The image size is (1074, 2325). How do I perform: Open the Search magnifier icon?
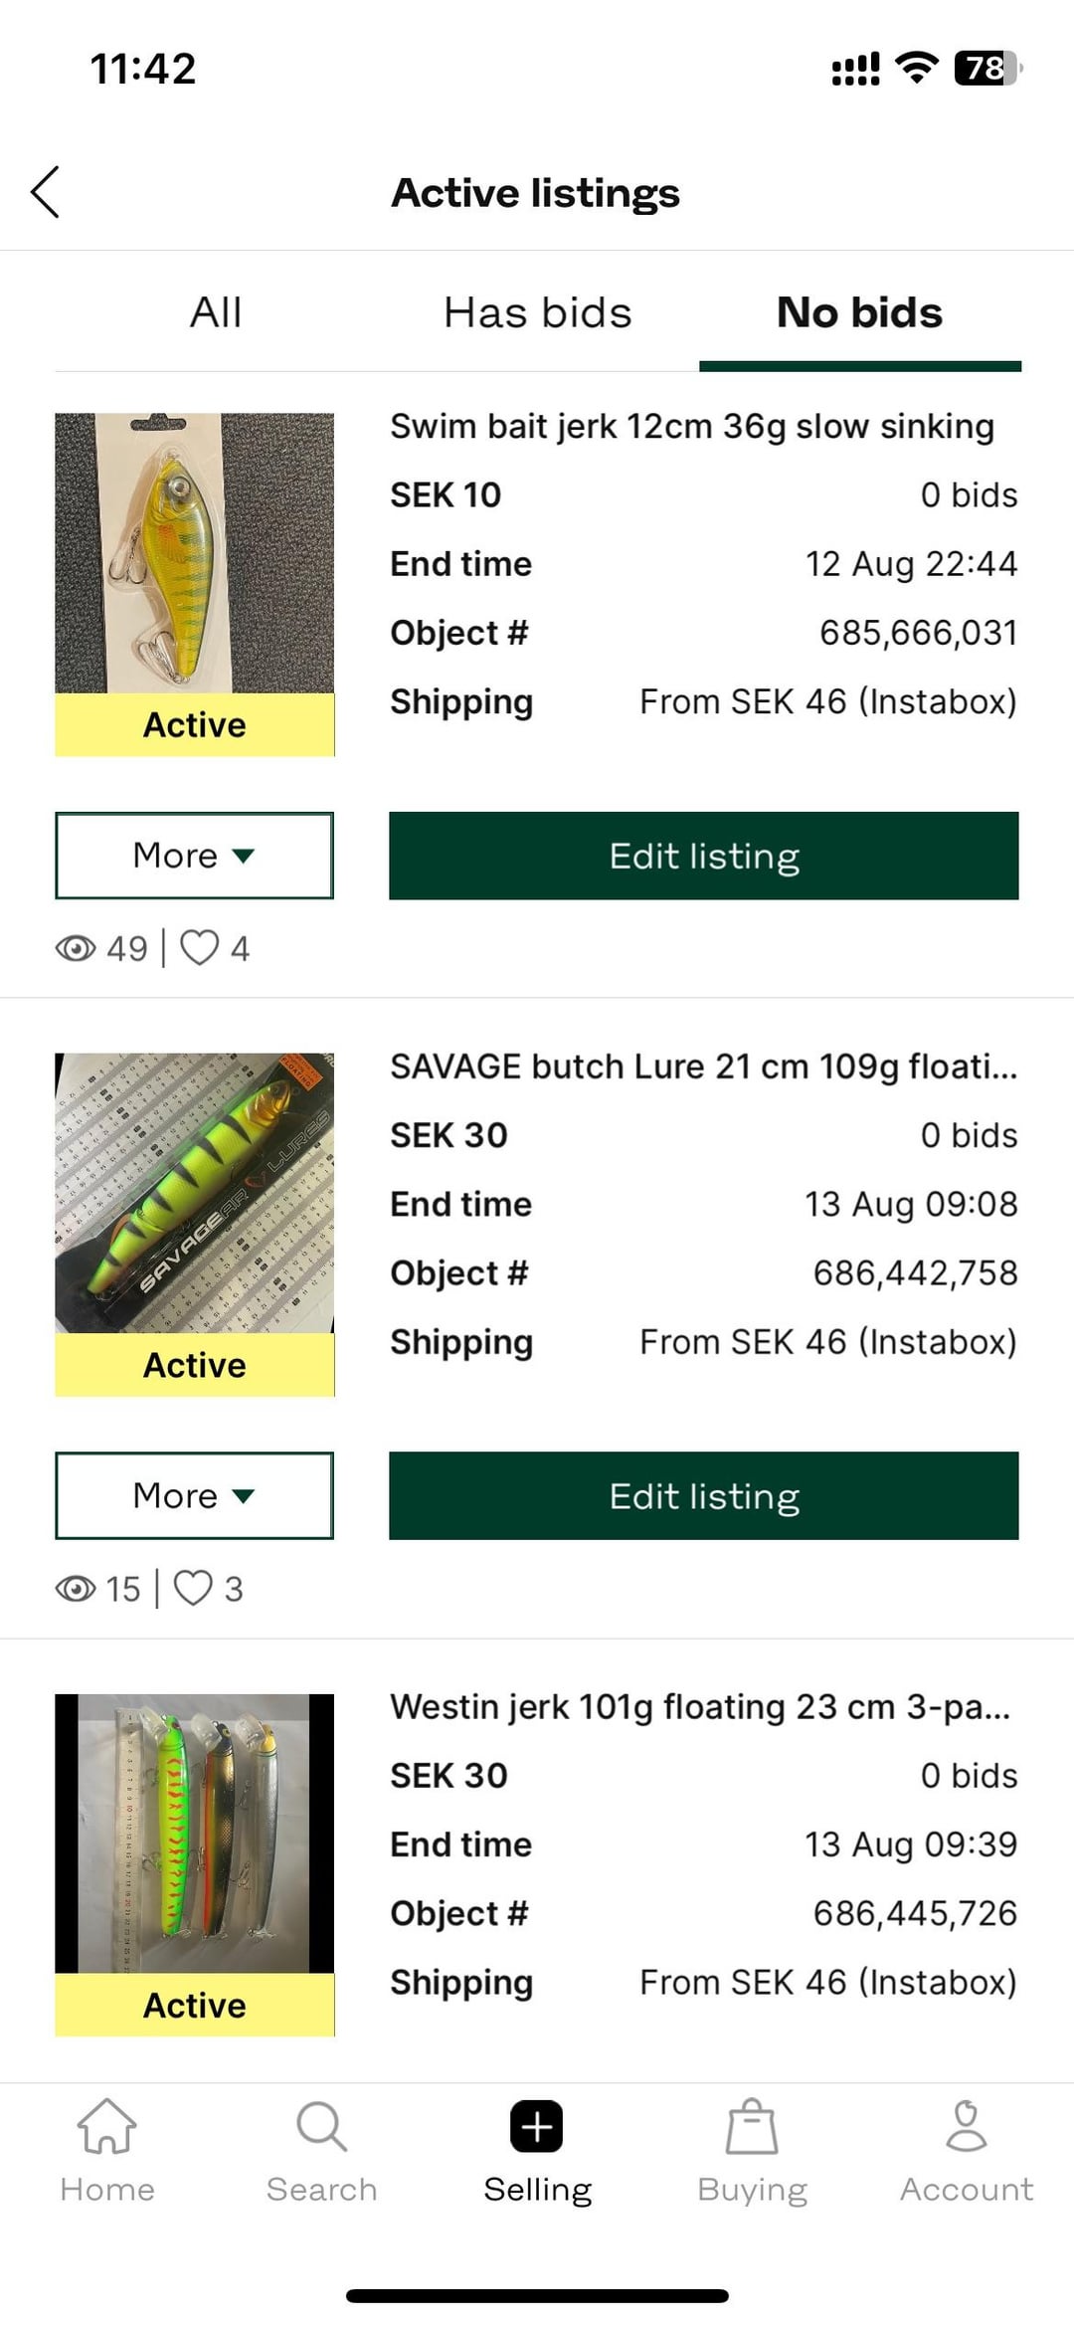point(321,2127)
